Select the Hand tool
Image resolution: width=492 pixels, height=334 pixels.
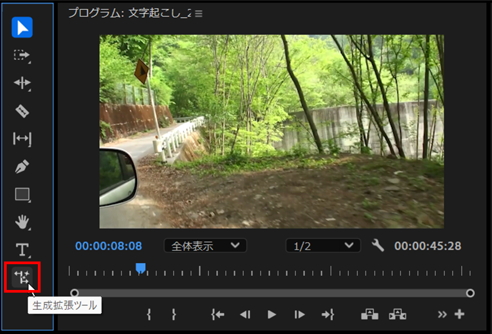[21, 222]
